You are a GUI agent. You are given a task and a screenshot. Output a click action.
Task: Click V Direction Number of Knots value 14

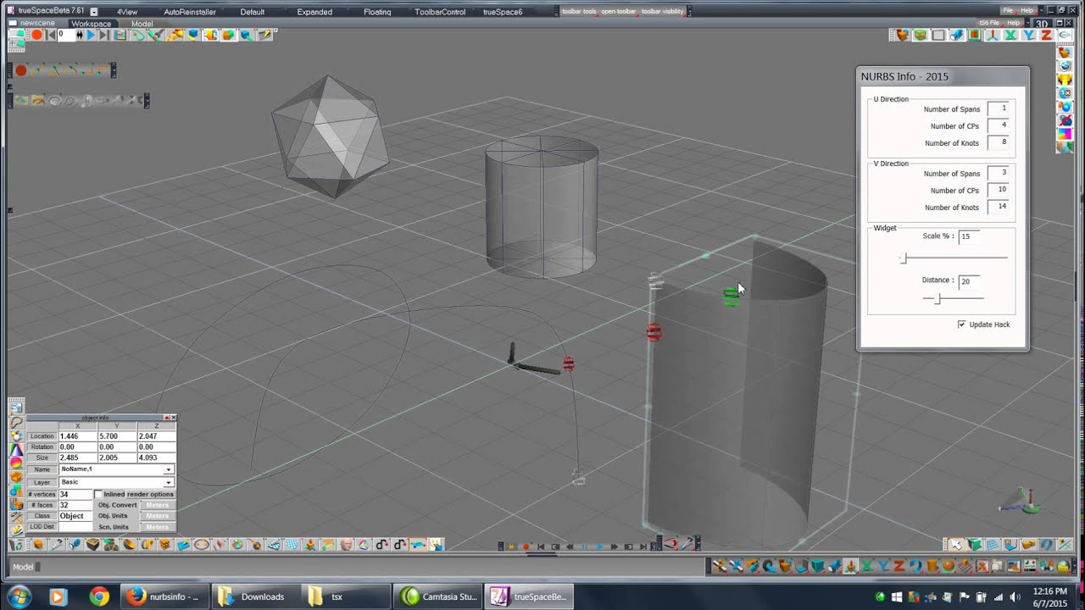[x=998, y=208]
